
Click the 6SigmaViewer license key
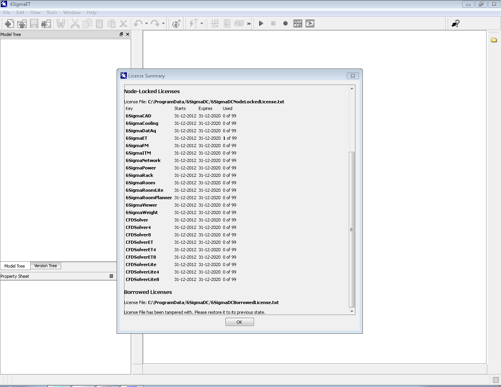pos(141,205)
